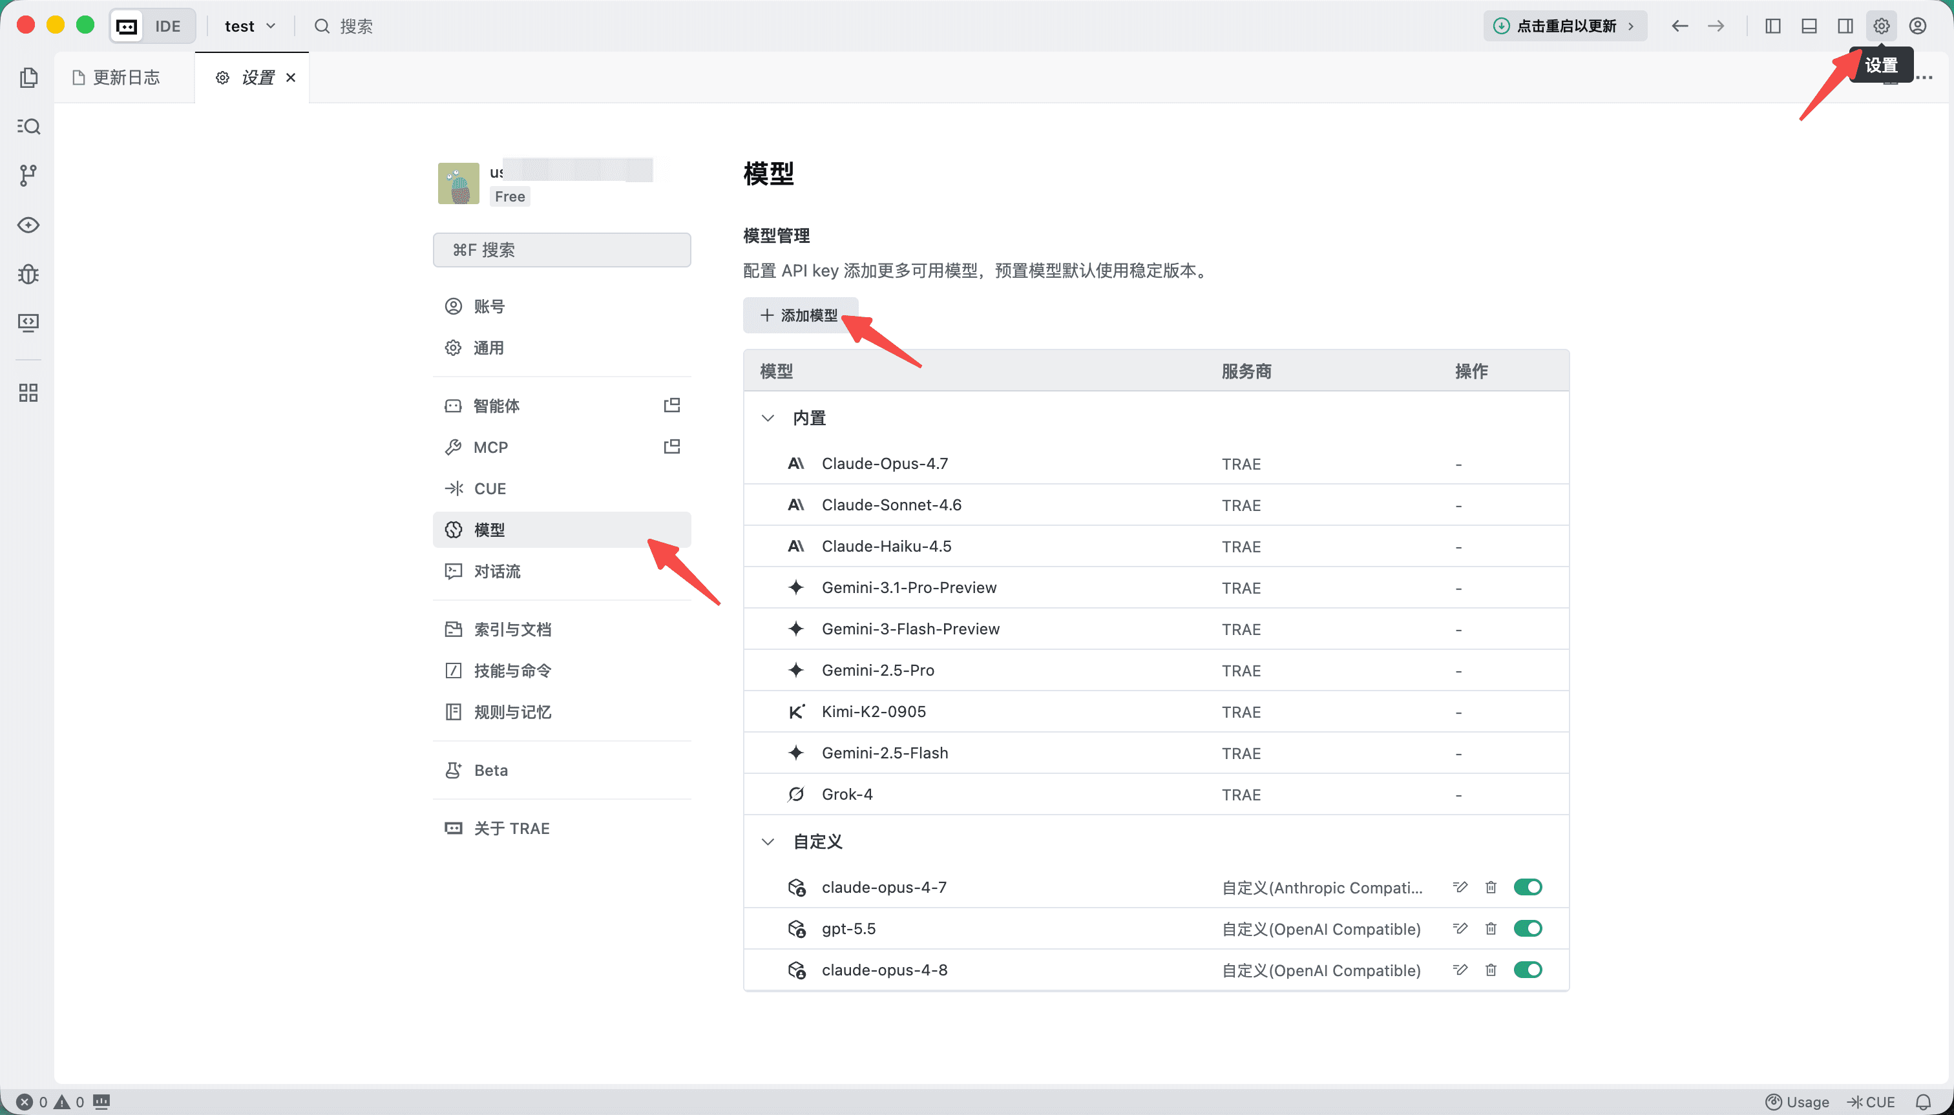The height and width of the screenshot is (1115, 1954).
Task: Collapse the 自定义 model group
Action: pyautogui.click(x=768, y=842)
